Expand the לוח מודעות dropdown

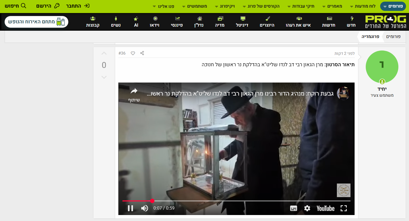pyautogui.click(x=363, y=6)
